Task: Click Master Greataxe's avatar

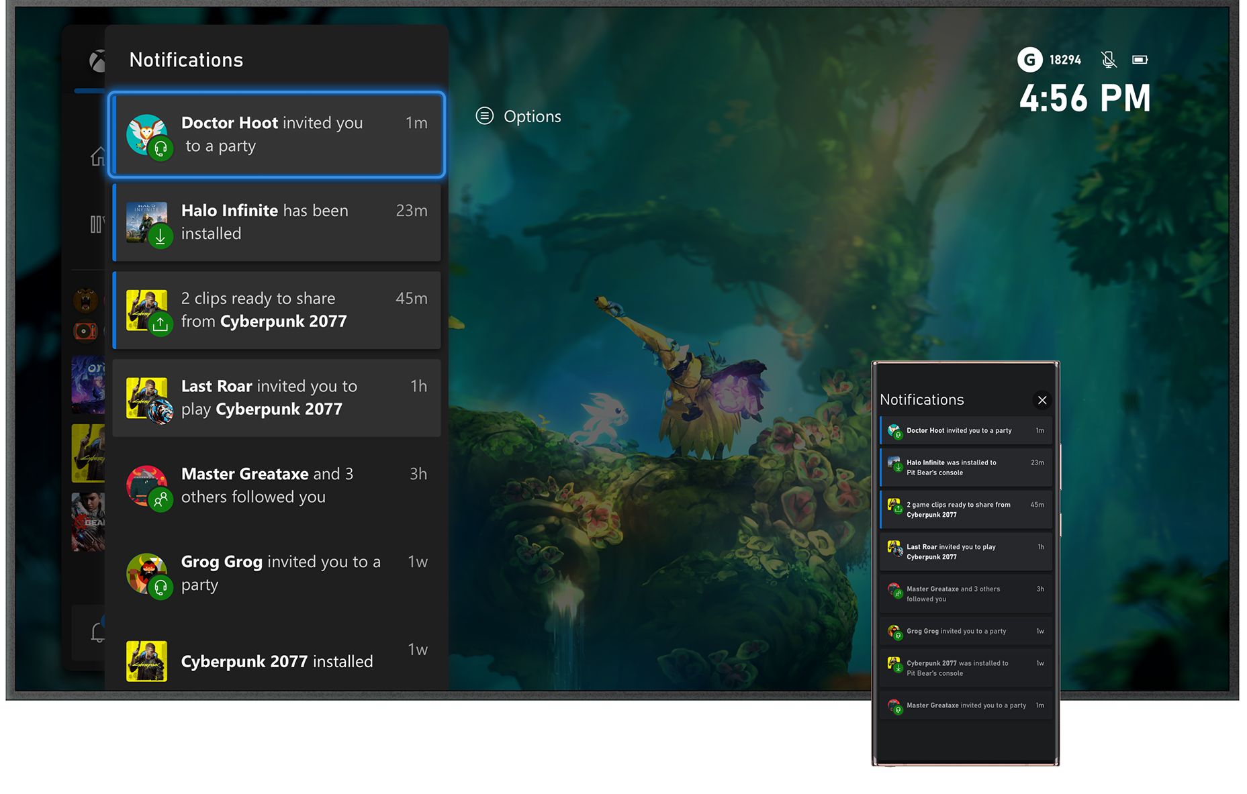Action: pos(146,485)
